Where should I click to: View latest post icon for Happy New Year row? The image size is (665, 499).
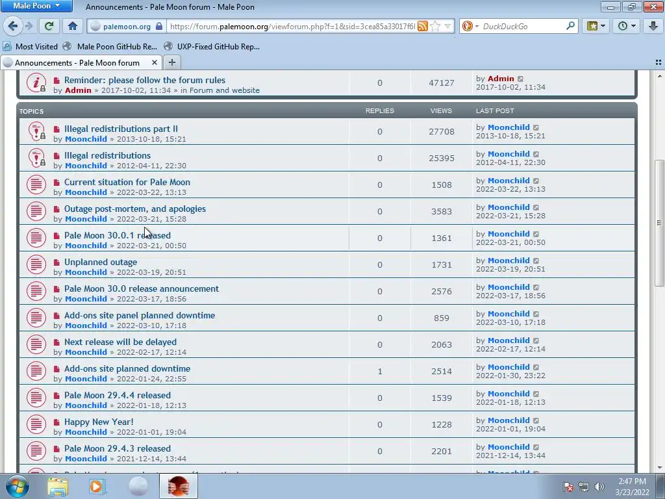[x=536, y=421]
